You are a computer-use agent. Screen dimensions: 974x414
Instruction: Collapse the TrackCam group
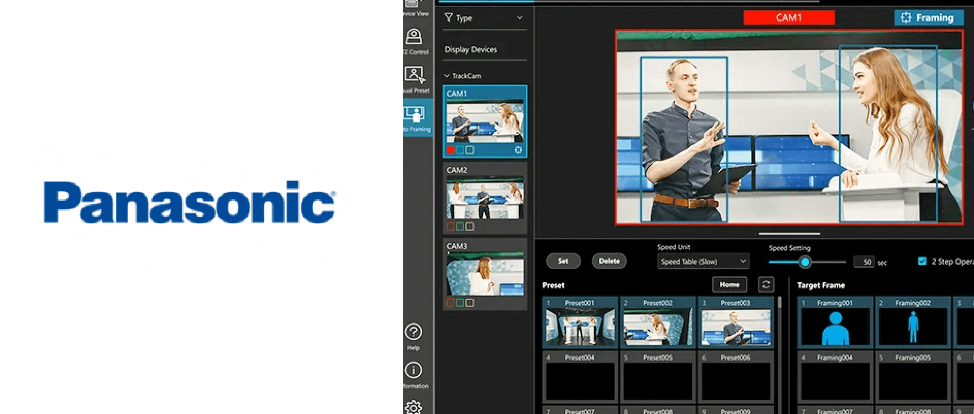click(x=447, y=76)
